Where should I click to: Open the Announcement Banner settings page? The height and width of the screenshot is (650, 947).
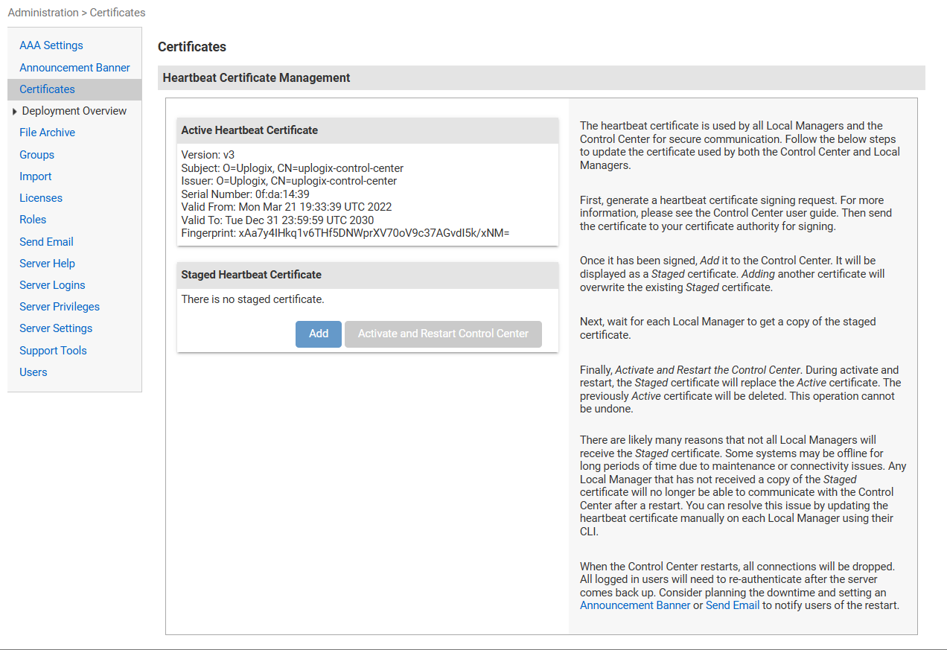click(74, 67)
